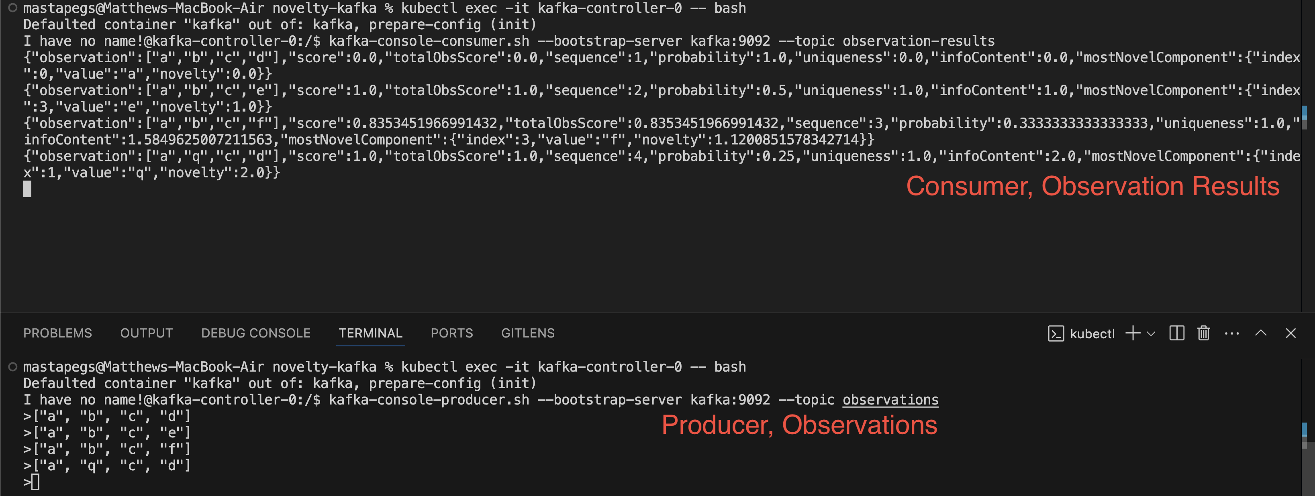
Task: Select the TERMINAL tab
Action: [371, 333]
